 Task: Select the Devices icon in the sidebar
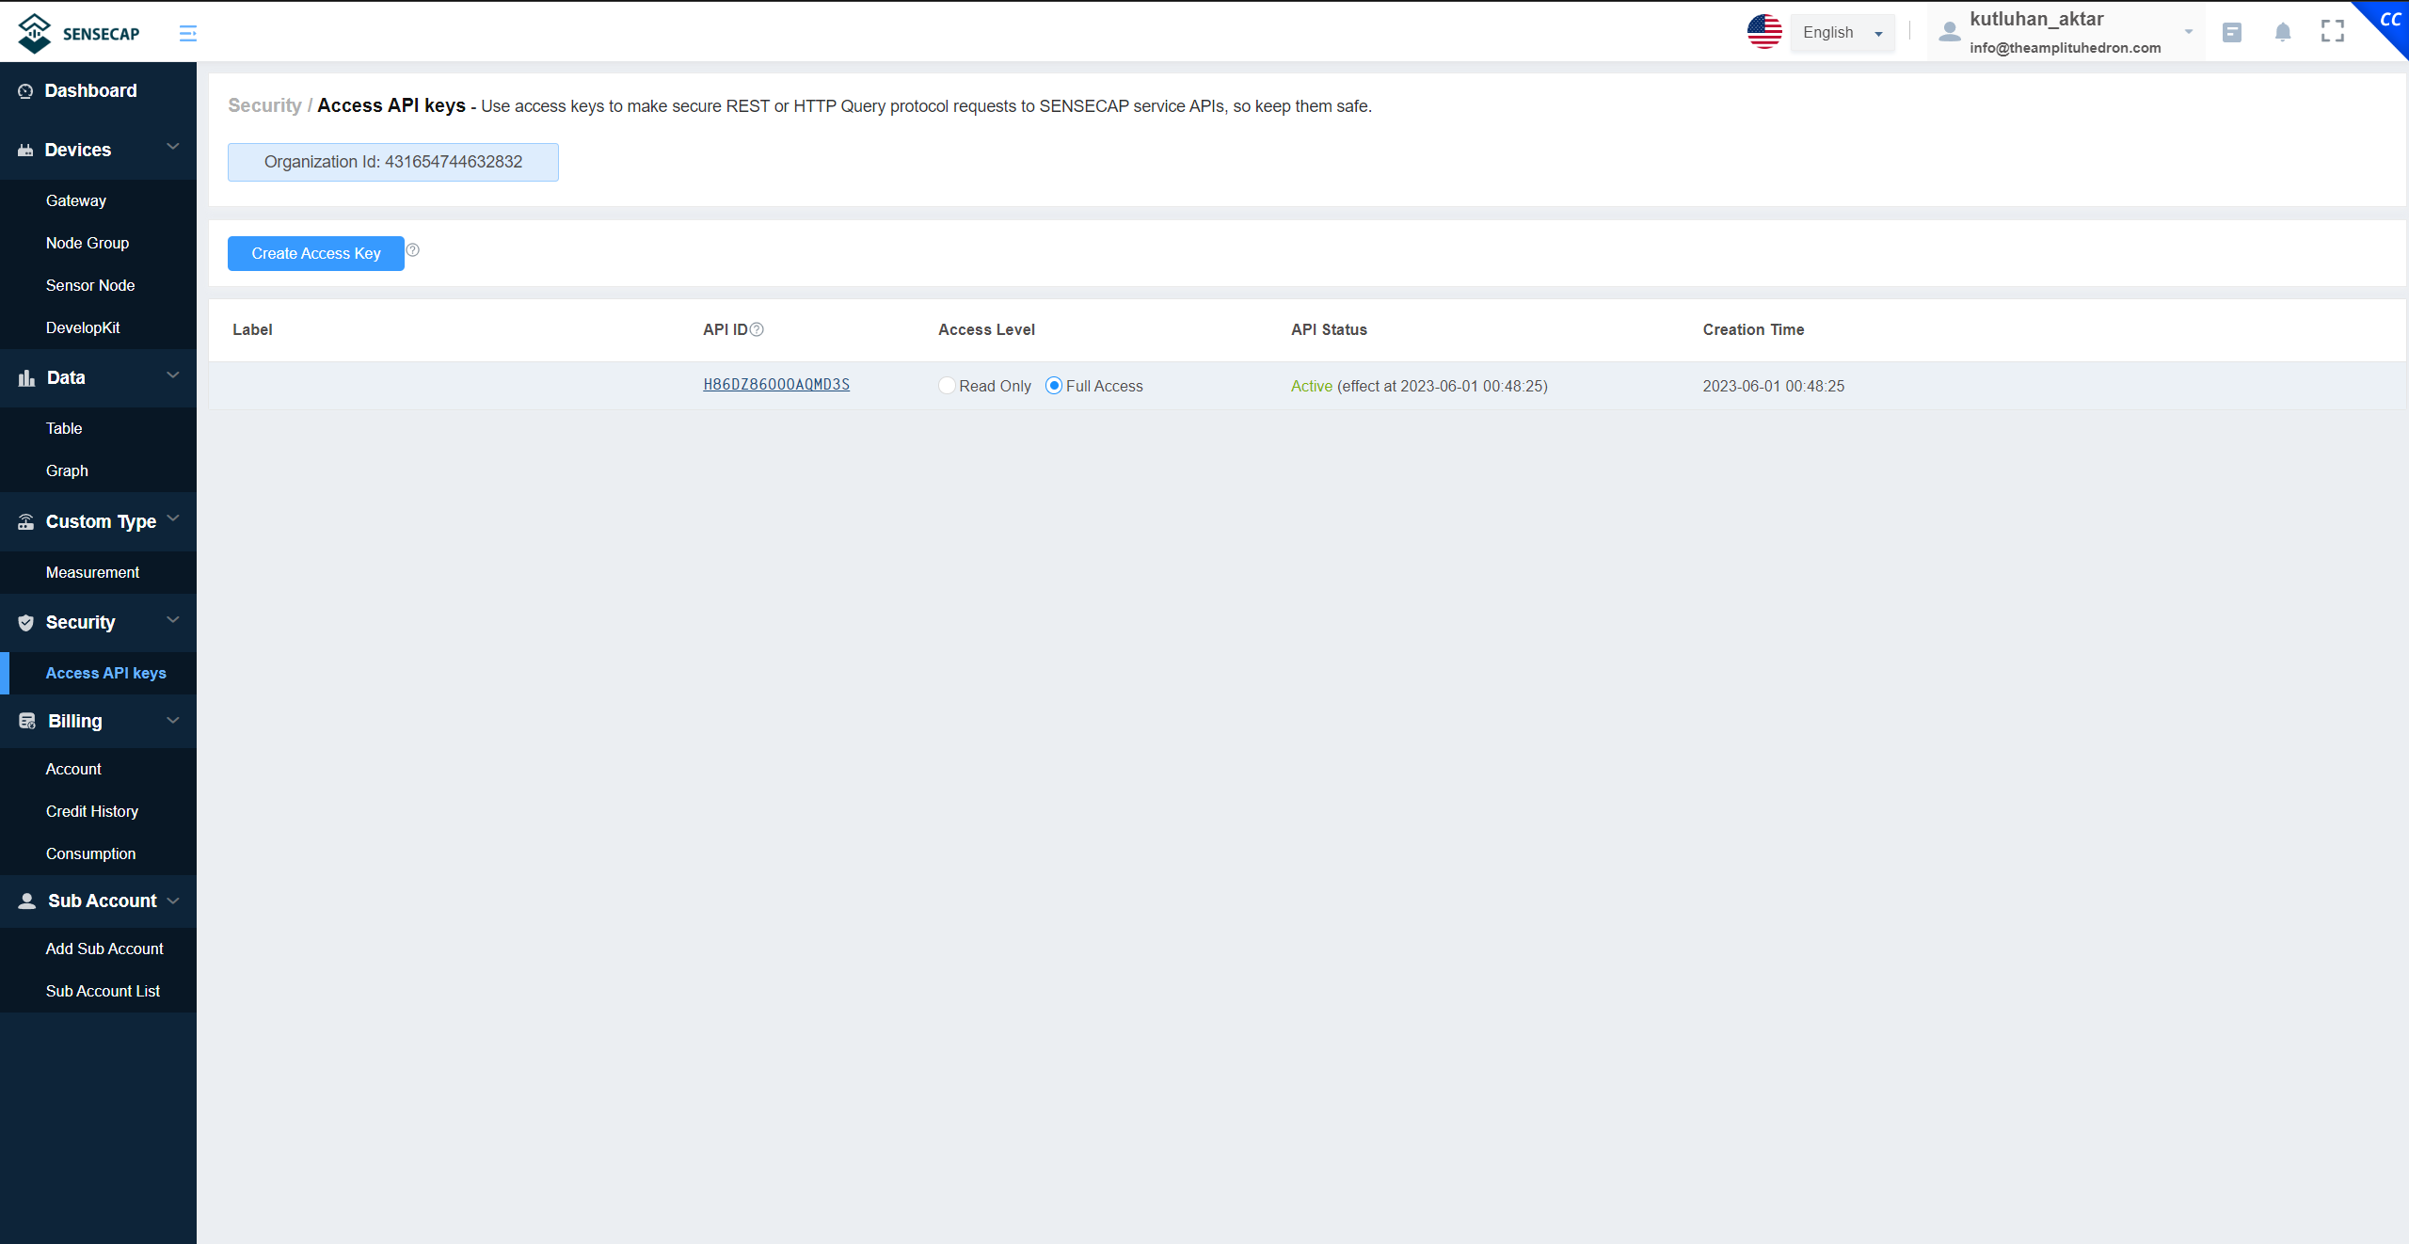point(24,149)
